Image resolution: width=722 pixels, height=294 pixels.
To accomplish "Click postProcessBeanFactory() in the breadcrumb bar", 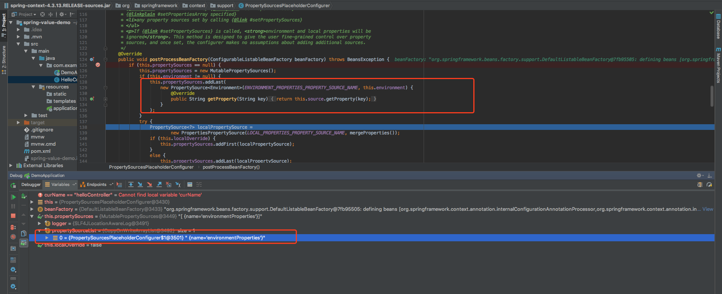I will coord(231,167).
